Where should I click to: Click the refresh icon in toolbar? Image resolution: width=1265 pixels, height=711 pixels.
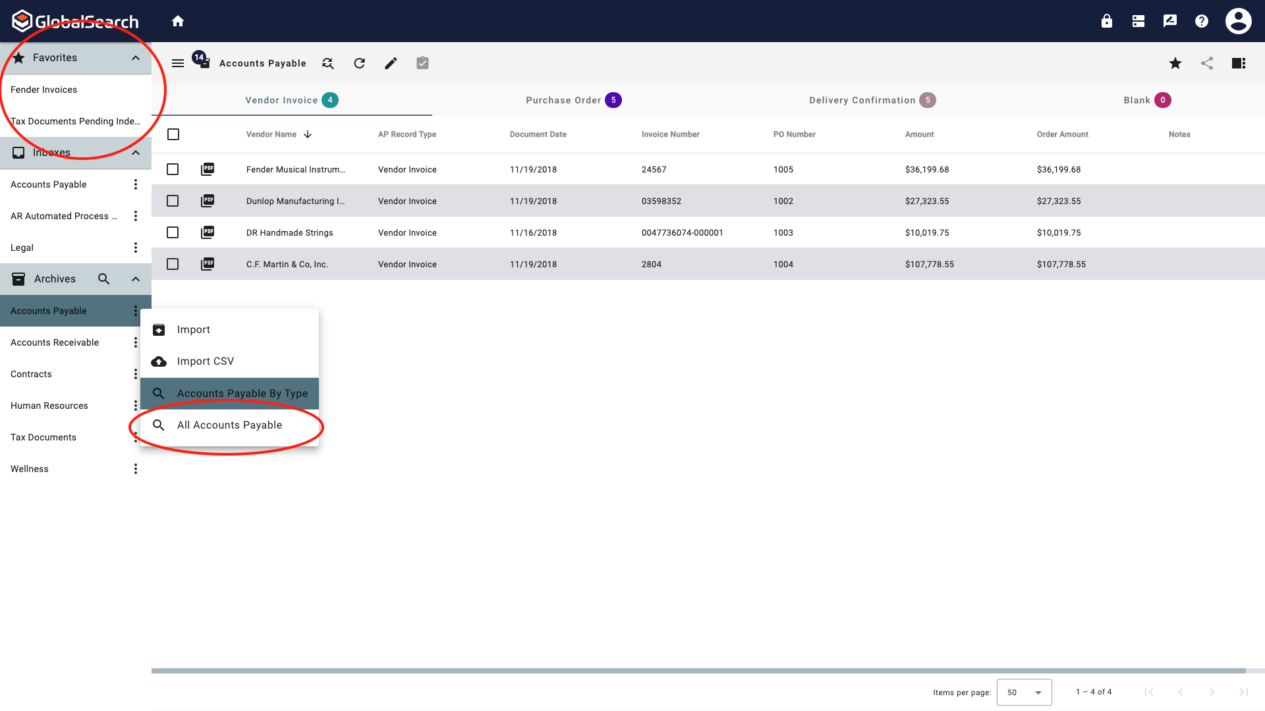point(359,63)
